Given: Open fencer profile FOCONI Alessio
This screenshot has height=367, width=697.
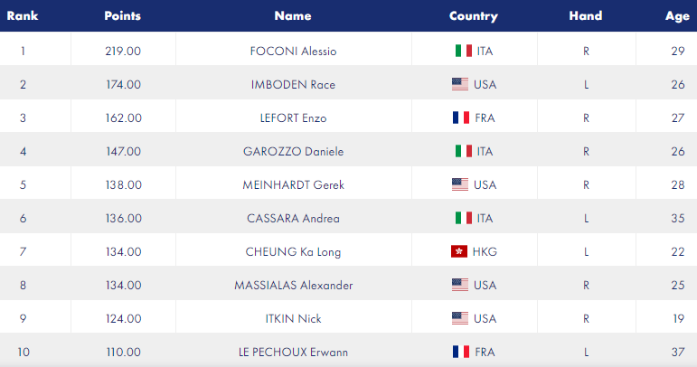Looking at the screenshot, I should pos(294,52).
